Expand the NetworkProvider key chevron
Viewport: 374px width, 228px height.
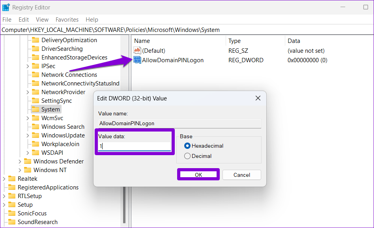(28, 92)
